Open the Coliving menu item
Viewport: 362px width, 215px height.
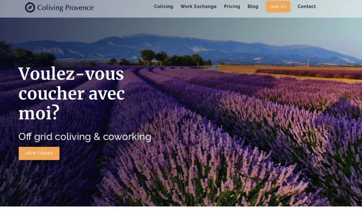[163, 6]
